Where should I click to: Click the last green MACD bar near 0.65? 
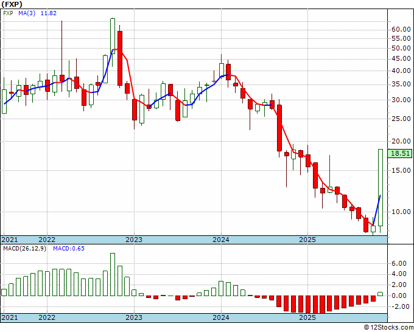click(x=381, y=294)
